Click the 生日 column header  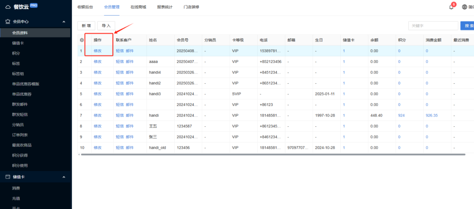pos(319,40)
